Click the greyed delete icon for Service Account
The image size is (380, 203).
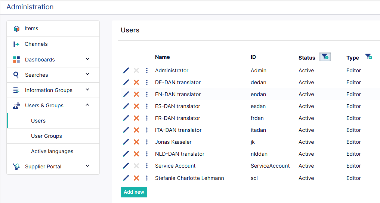[x=136, y=166]
